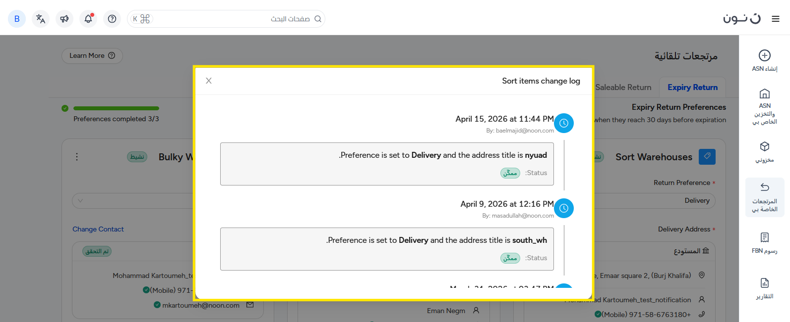Click the Learn More button
This screenshot has width=790, height=322.
coord(92,56)
